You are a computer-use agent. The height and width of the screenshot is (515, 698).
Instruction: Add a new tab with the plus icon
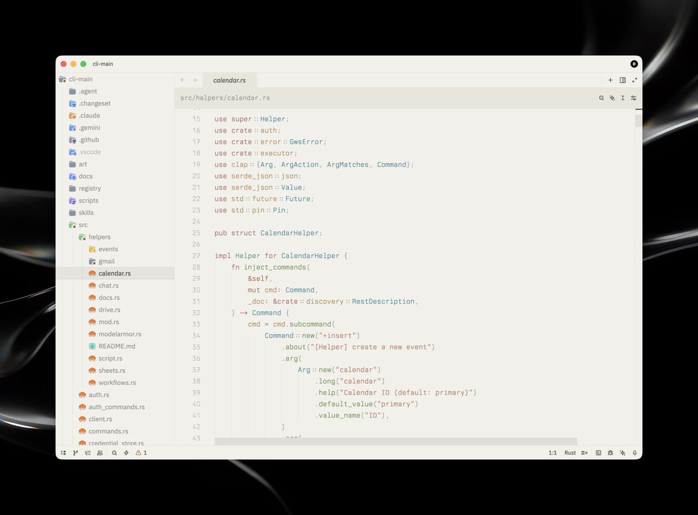(x=610, y=80)
